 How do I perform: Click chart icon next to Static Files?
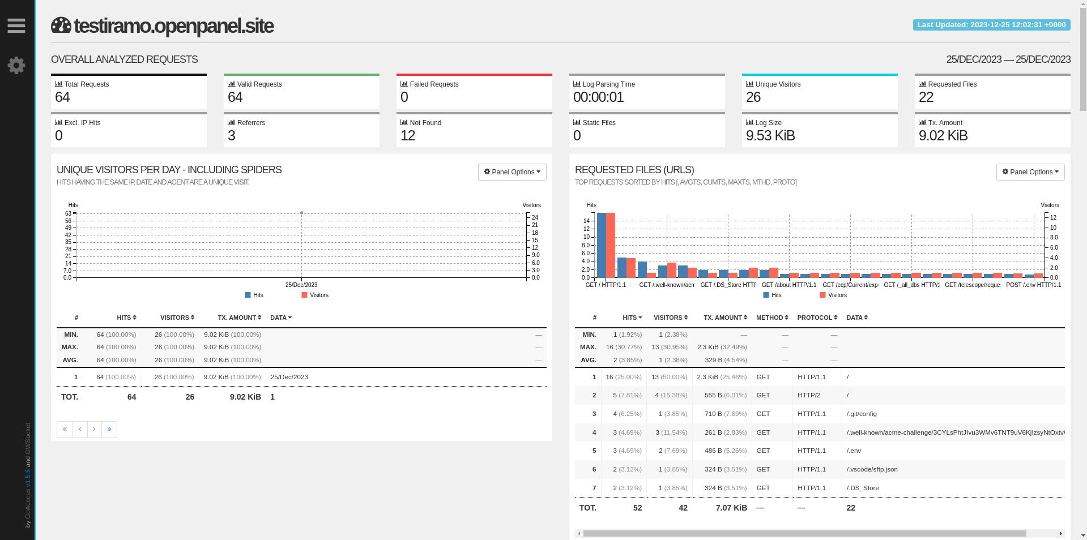point(577,122)
